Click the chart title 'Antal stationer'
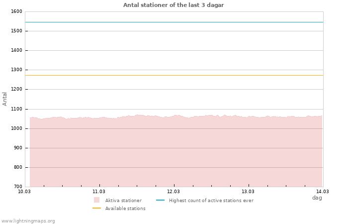Screen dimensions: 348x224 pyautogui.click(x=174, y=5)
